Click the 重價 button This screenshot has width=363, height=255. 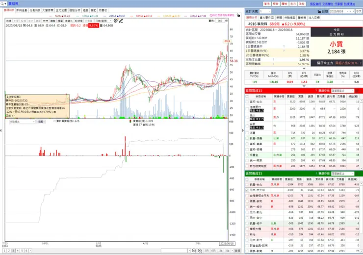[x=237, y=251]
